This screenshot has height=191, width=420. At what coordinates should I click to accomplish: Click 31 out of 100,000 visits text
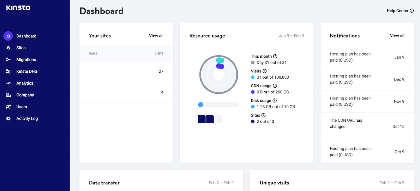tap(273, 77)
